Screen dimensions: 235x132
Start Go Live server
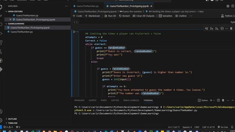(223, 127)
